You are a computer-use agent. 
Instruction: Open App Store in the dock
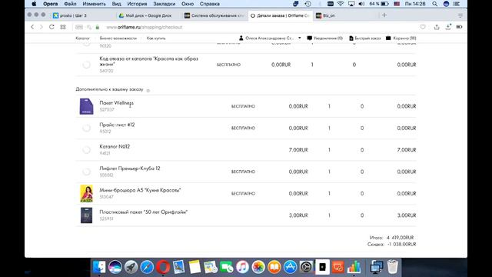tap(291, 267)
